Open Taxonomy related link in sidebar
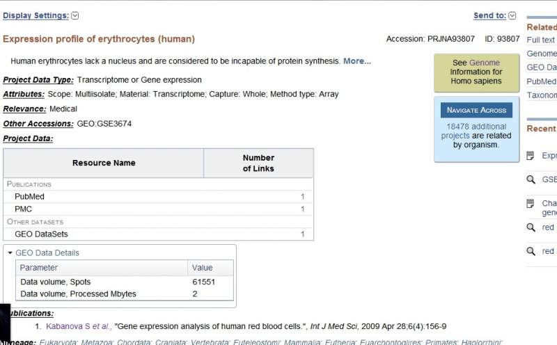 542,95
